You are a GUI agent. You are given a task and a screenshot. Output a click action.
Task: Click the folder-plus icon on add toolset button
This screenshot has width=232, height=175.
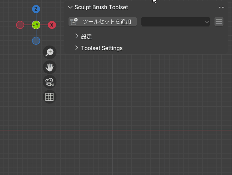pyautogui.click(x=74, y=22)
